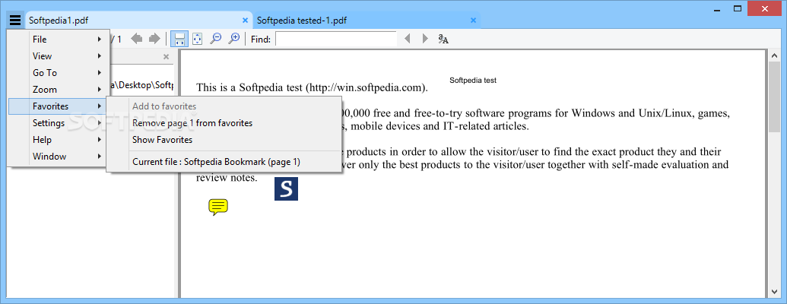Find previous match arrow
Image resolution: width=787 pixels, height=304 pixels.
click(408, 39)
